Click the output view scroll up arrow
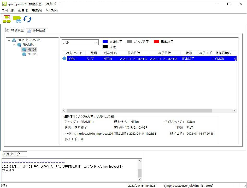 pyautogui.click(x=140, y=161)
